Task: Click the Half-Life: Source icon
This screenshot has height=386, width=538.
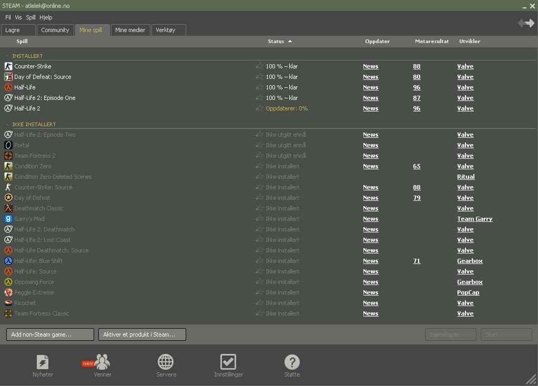Action: tap(8, 271)
